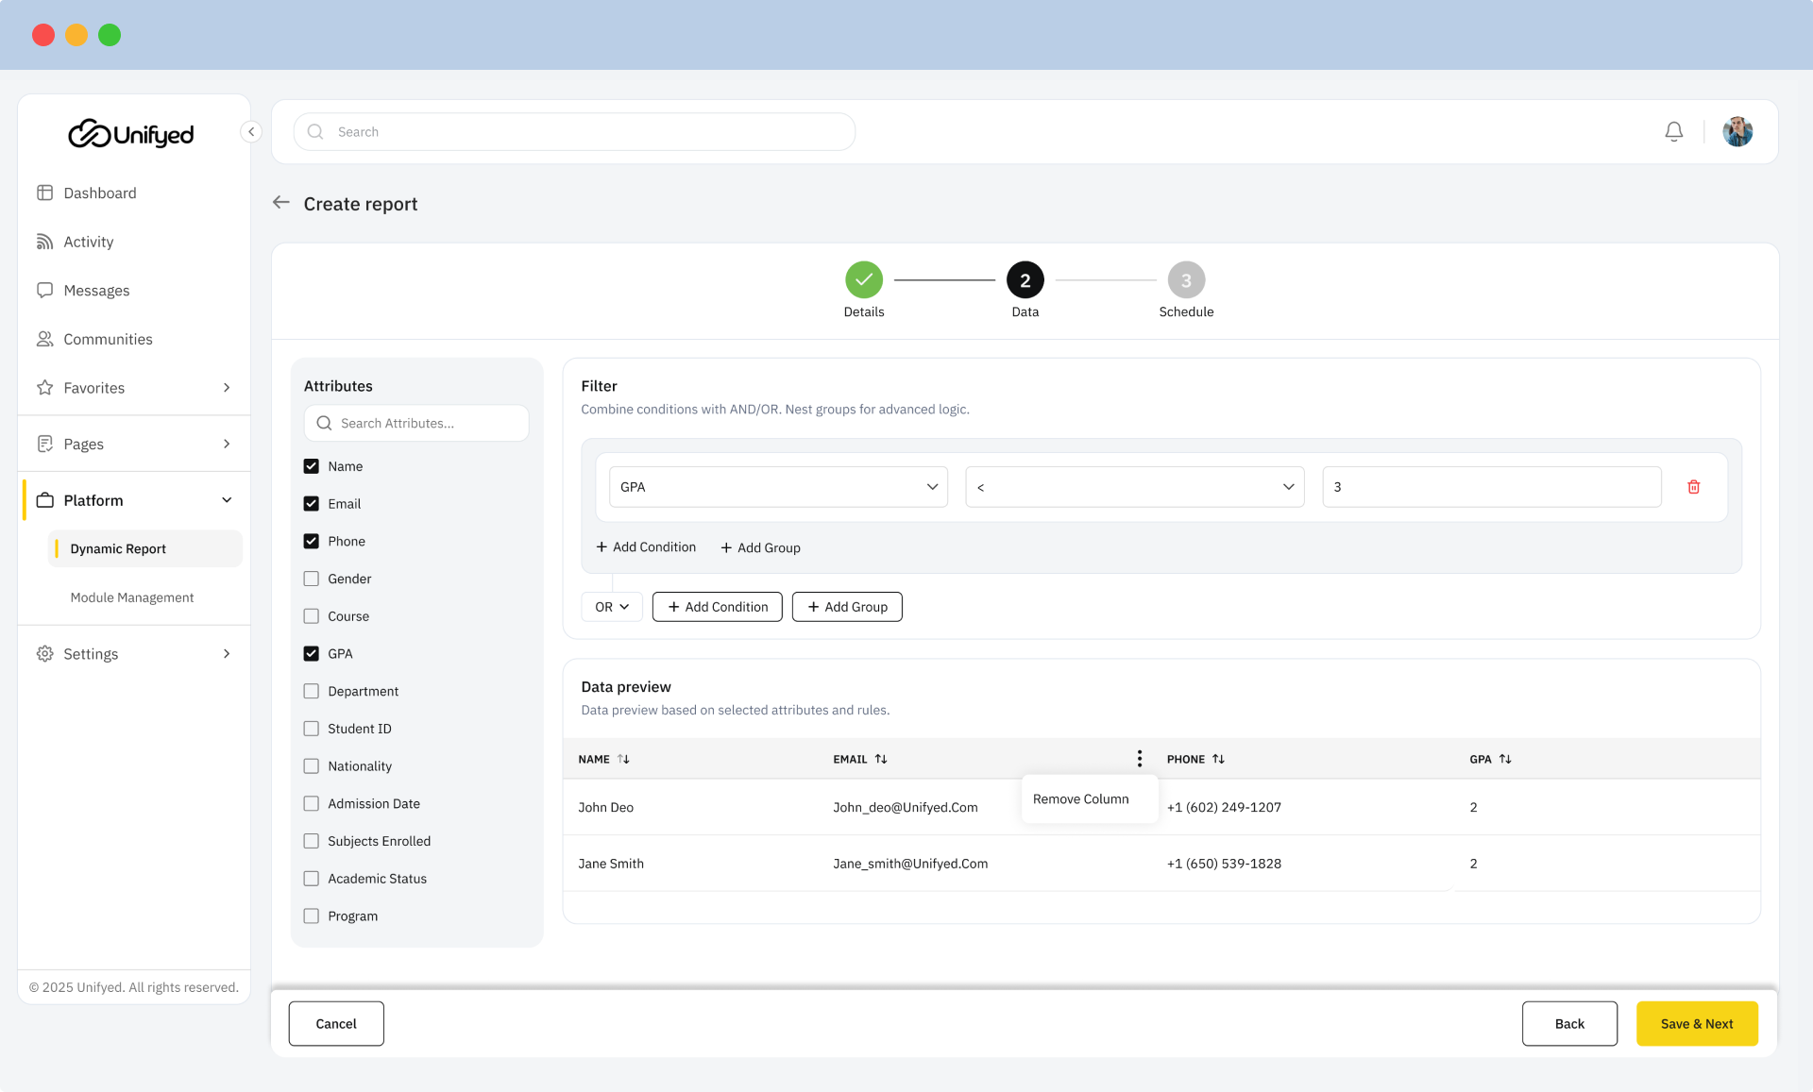Click magnifier in Search Attributes field
This screenshot has height=1092, width=1813.
click(324, 424)
